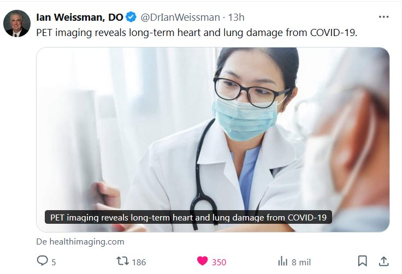Screen dimensions: 402x274
Task: Open Ian Weissman's profile avatar
Action: 17,23
